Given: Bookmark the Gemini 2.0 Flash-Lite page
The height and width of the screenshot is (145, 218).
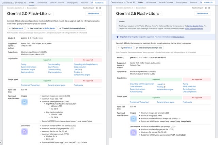Looking at the screenshot, I should [49, 14].
